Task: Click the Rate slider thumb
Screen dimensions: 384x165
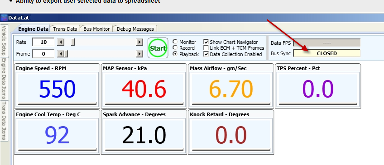Action: tap(73, 42)
